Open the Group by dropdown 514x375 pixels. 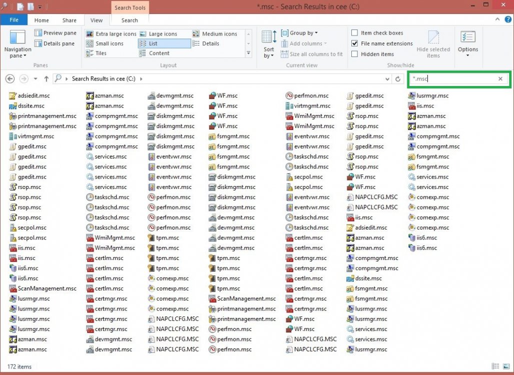299,33
